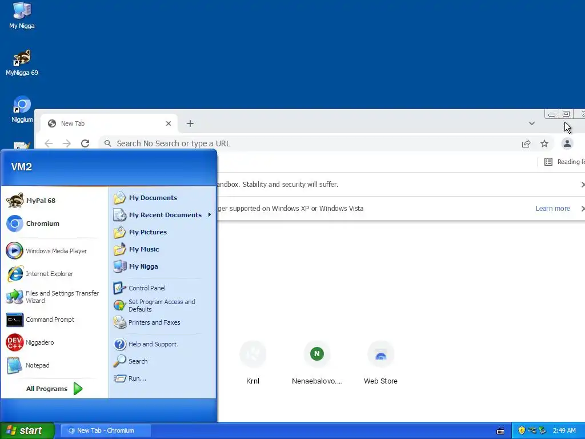Reload the page in Chromium
Screen dimensions: 585x439
(85, 143)
